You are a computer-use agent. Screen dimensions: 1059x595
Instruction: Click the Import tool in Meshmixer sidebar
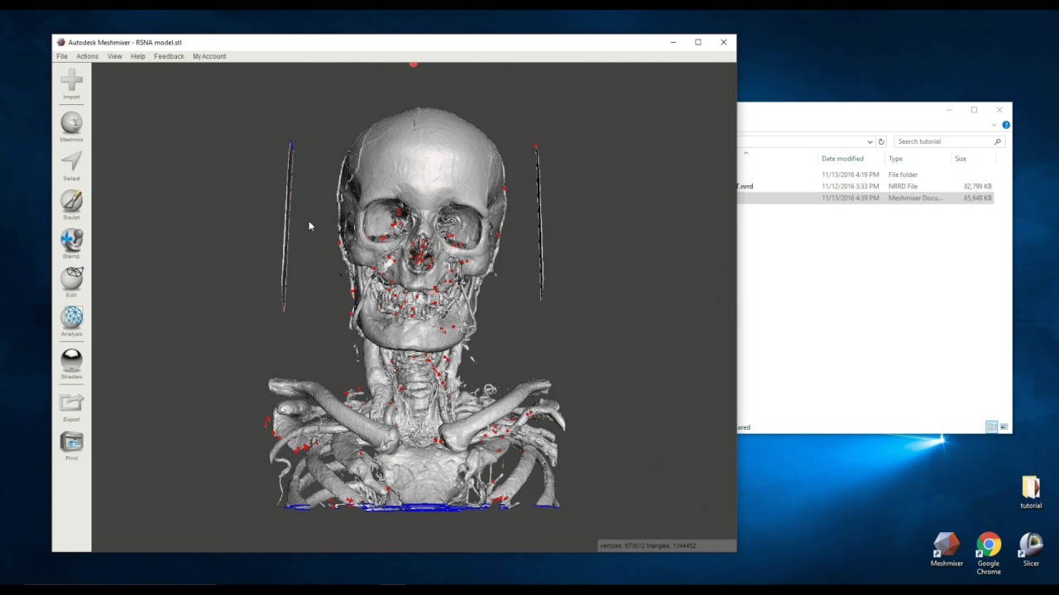71,85
